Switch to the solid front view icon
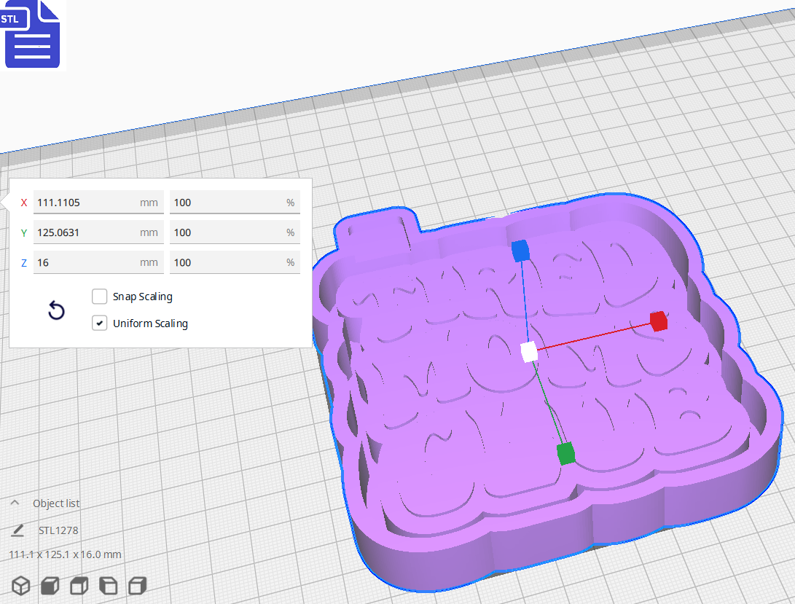Viewport: 795px width, 604px height. click(x=49, y=585)
